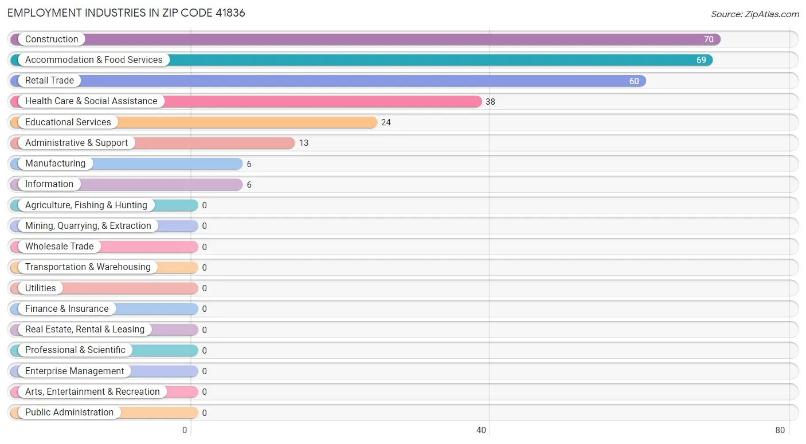
Task: Select the Manufacturing label
Action: click(x=55, y=164)
